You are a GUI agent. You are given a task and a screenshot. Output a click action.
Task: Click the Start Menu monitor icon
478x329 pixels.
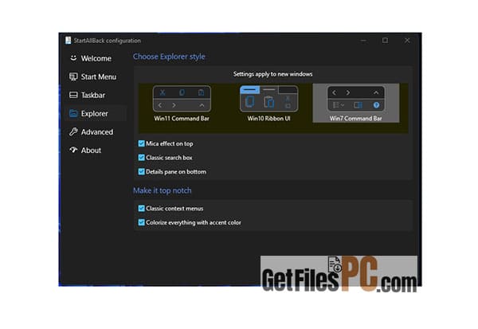(73, 76)
